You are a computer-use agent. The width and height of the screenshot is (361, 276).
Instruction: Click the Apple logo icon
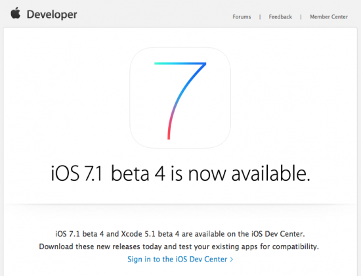(x=16, y=13)
